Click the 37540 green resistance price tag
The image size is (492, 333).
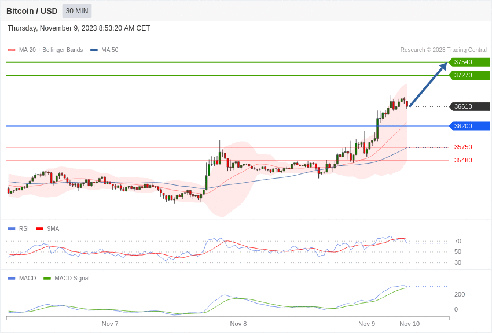point(469,62)
